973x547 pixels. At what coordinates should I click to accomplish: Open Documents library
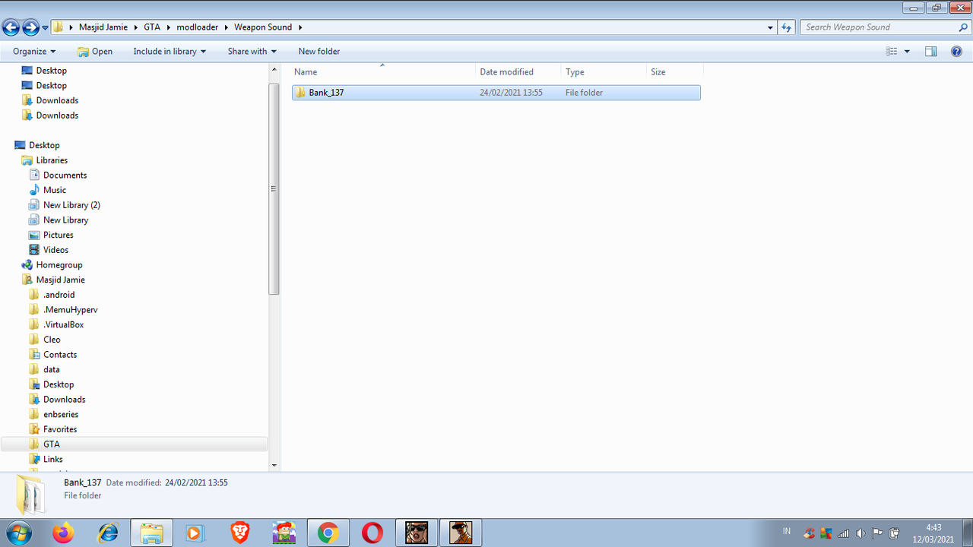pyautogui.click(x=65, y=175)
